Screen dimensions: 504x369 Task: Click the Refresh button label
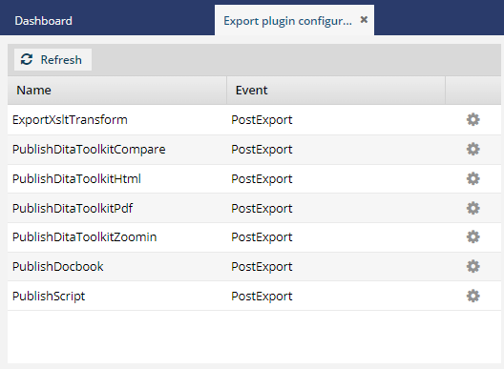[61, 60]
